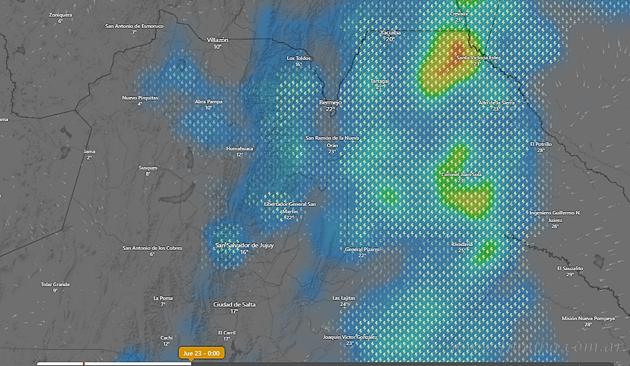Select San Salvador de Jujuy on map

(244, 245)
